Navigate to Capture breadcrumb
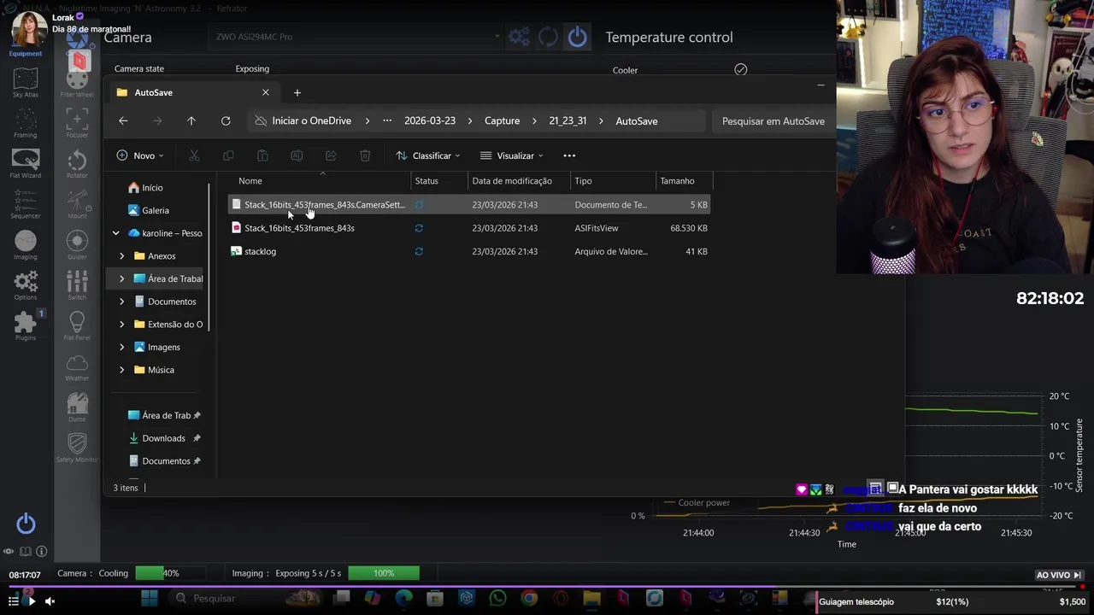The width and height of the screenshot is (1094, 615). (502, 121)
